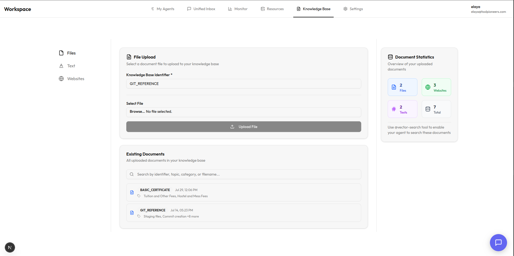Click the Text icon in the sidebar
The height and width of the screenshot is (256, 514).
click(61, 66)
